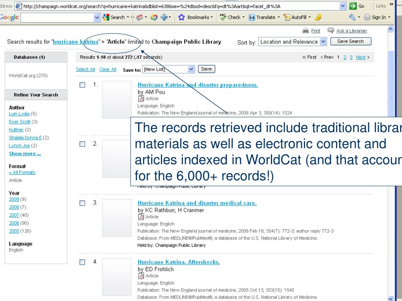Image resolution: width=402 pixels, height=301 pixels.
Task: Click the Save button next to New List
Action: point(206,69)
